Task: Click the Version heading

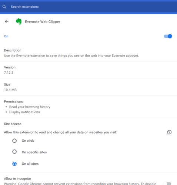Action: coord(10,67)
